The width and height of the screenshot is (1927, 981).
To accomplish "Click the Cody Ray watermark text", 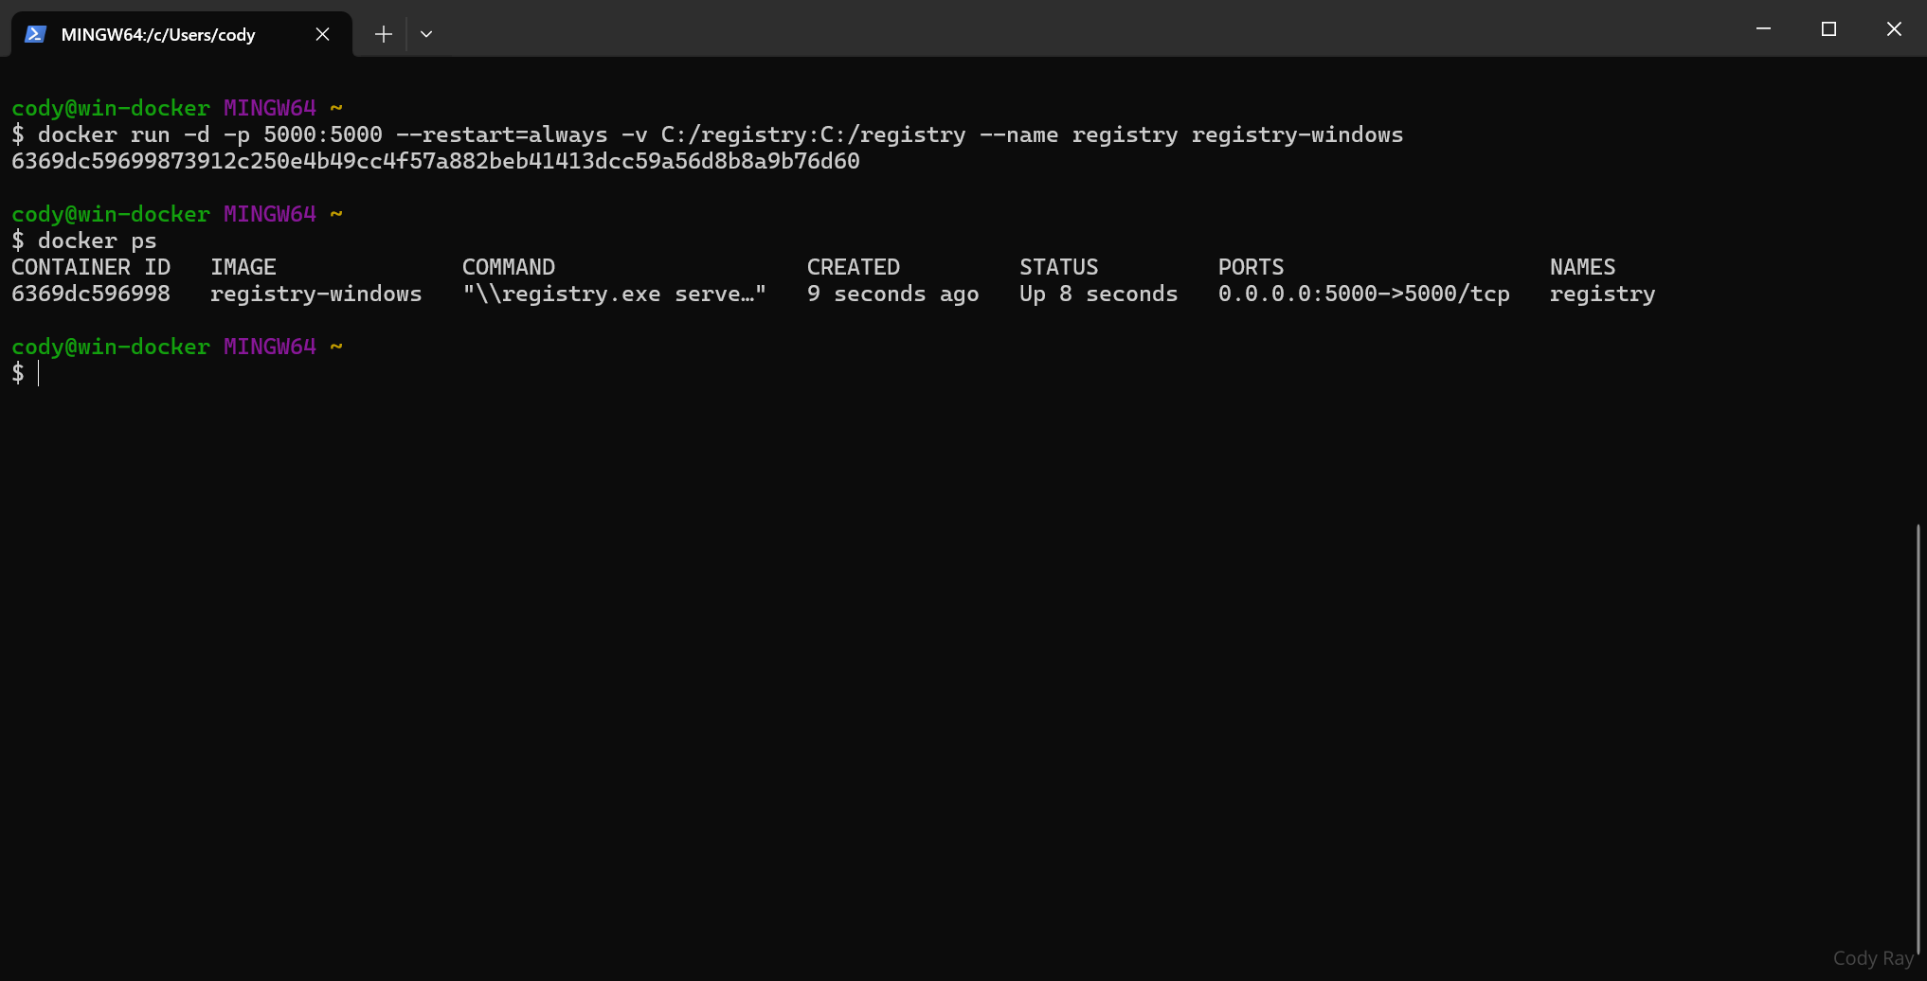I will click(x=1872, y=958).
